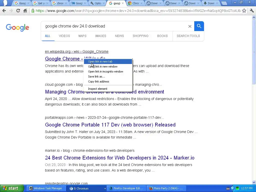
Task: Switch to Mario Party 2 (N64) taskbar item
Action: tap(166, 188)
